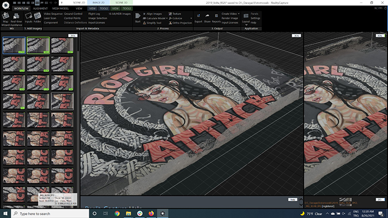Click the 3Ds label on the center viewport
Screen dimensions: 388x218
[296, 36]
